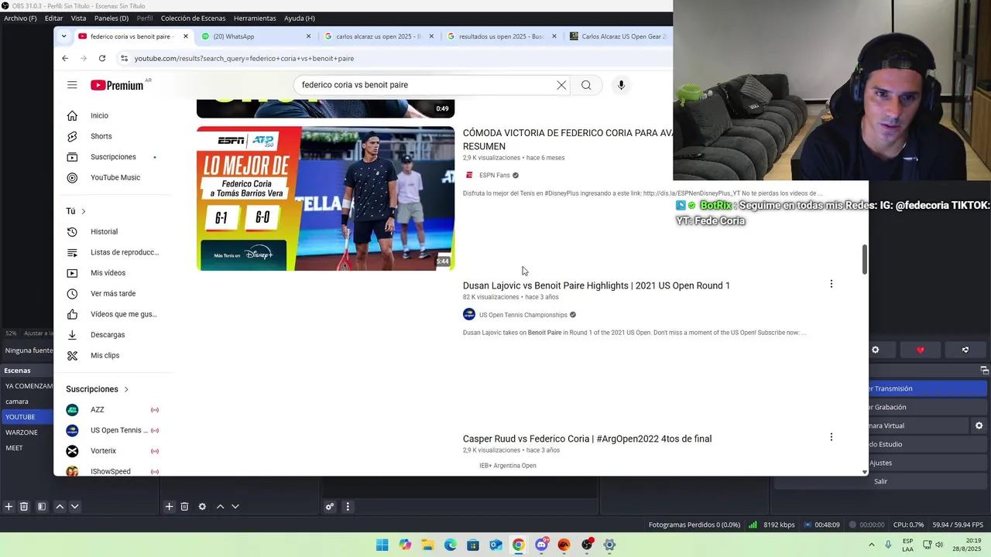Open Dusan Lajovic vs Benoit Paire video title

(x=596, y=285)
